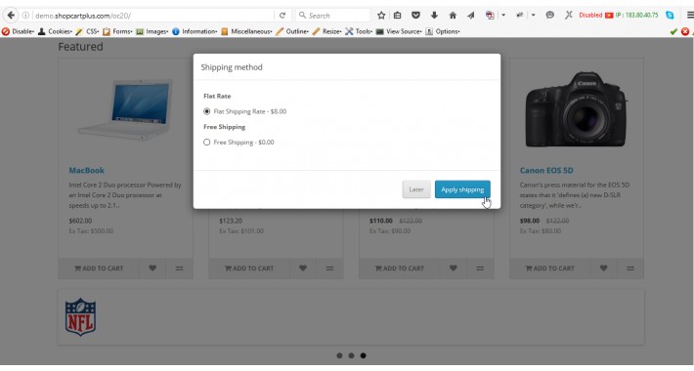694x371 pixels.
Task: Expand the Tools dropdown menu
Action: (x=359, y=31)
